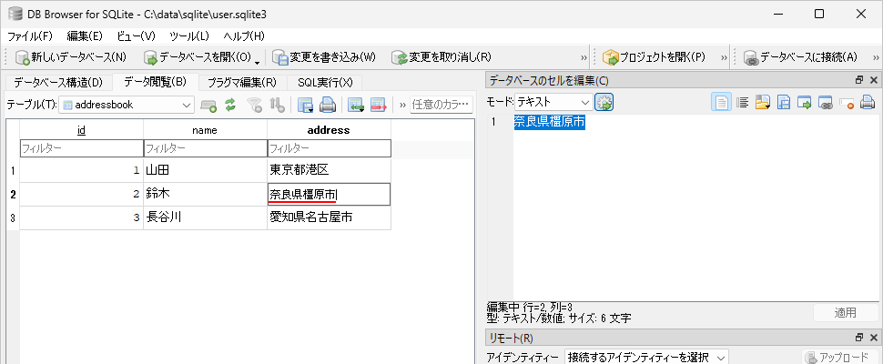This screenshot has width=883, height=364.
Task: Select the cell containing 東京都港区
Action: click(329, 170)
